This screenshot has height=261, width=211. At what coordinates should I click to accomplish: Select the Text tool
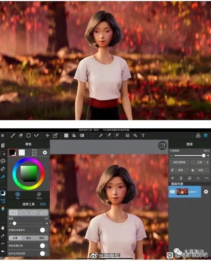click(143, 135)
